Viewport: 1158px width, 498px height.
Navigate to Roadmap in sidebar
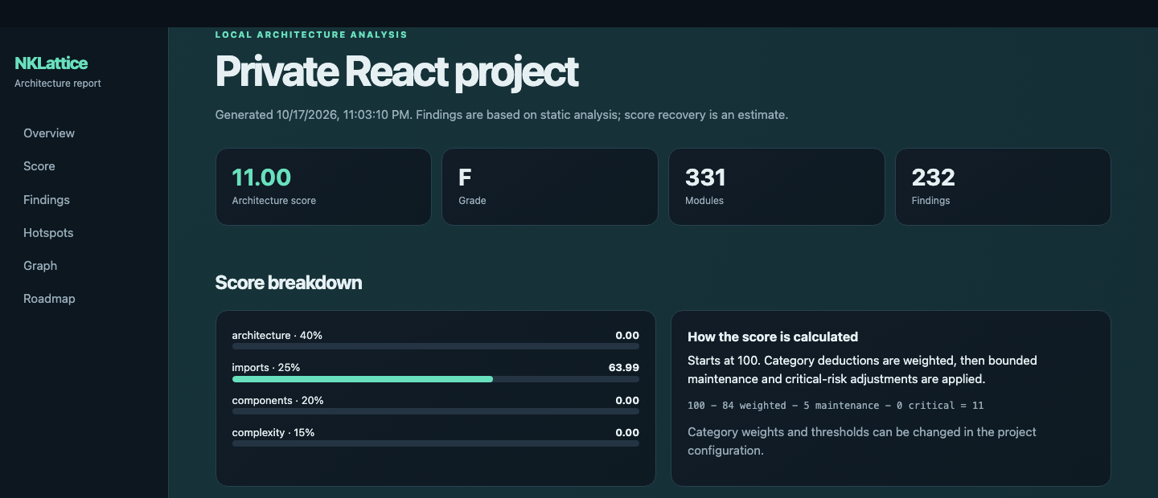click(49, 299)
